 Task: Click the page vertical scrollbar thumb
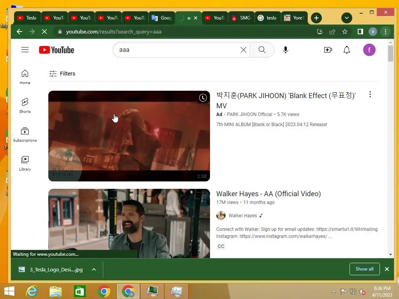(x=390, y=53)
